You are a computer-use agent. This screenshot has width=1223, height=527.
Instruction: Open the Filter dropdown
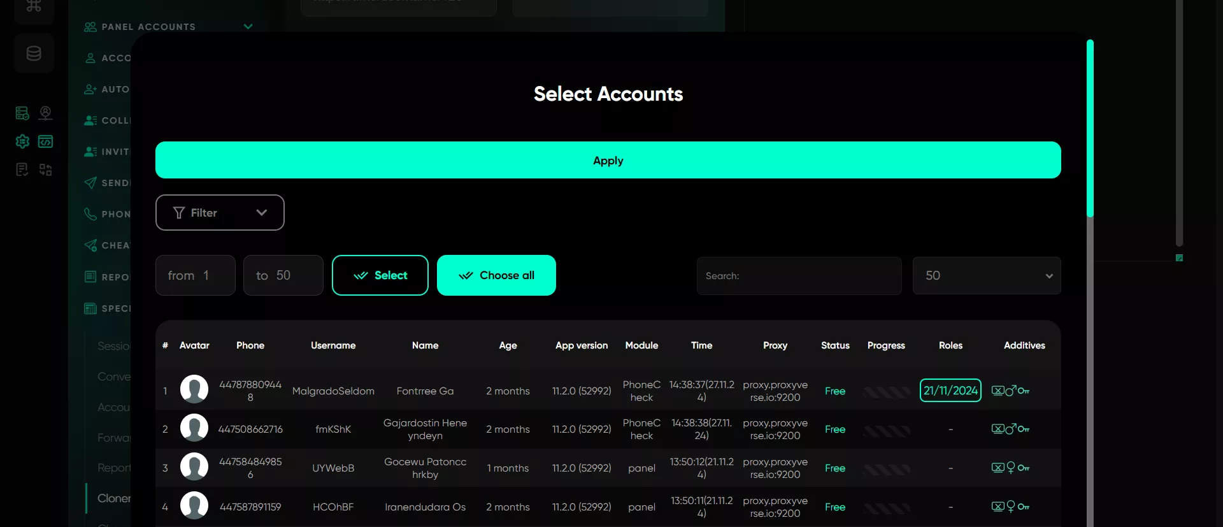click(220, 213)
